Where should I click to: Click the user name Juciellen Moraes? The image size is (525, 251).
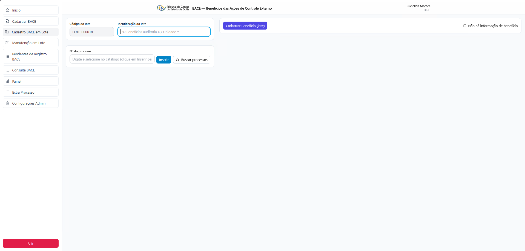(x=418, y=6)
